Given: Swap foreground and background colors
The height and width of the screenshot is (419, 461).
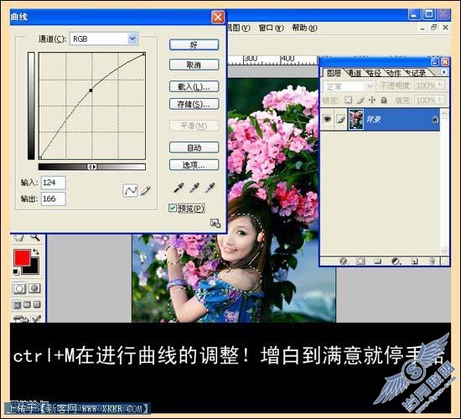Looking at the screenshot, I should point(36,251).
